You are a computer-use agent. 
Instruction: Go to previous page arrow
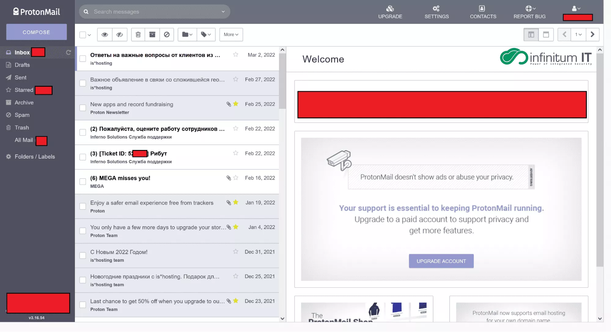click(565, 35)
